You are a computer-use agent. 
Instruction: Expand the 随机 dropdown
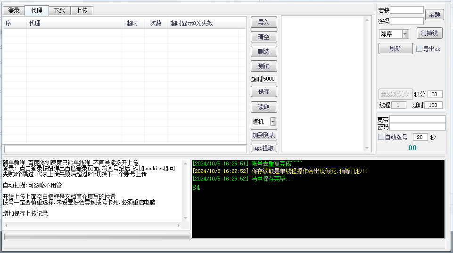tap(273, 122)
